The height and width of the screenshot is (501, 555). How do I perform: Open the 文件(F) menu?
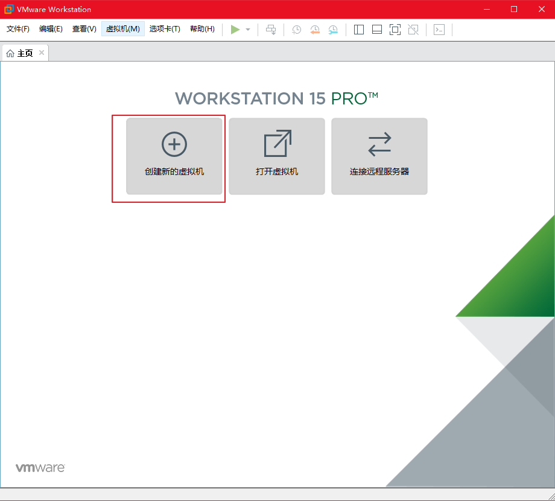tap(17, 29)
